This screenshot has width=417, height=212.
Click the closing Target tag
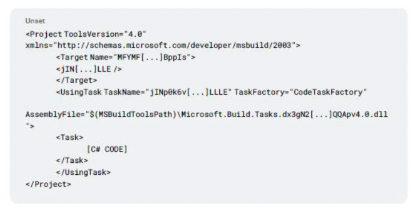point(77,81)
